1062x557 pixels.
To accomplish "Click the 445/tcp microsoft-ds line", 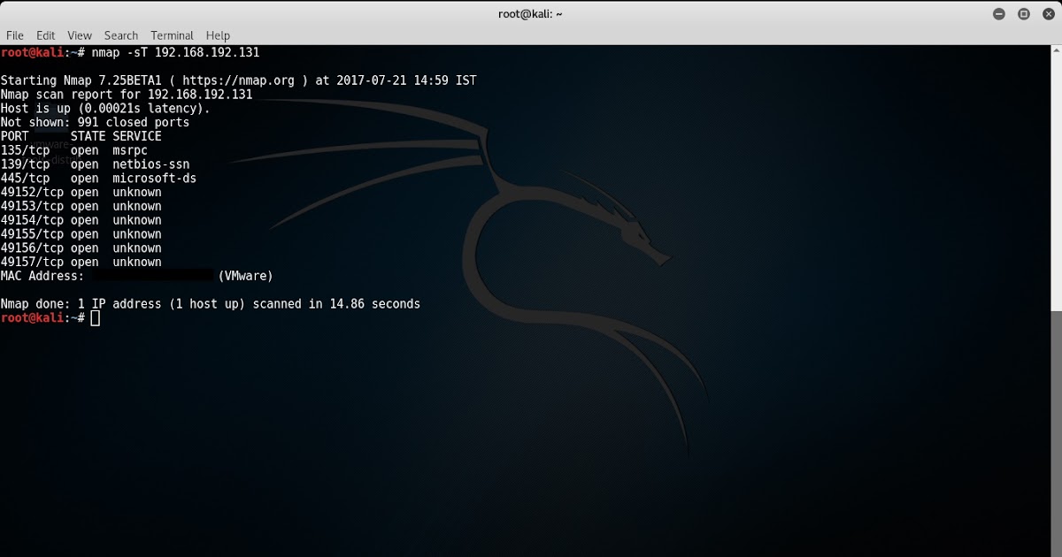I will 97,178.
